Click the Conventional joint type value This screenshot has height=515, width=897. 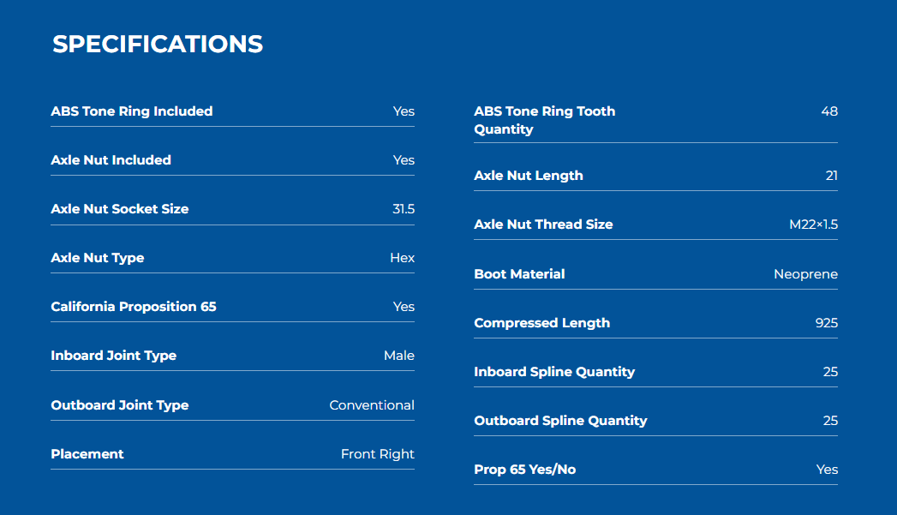click(x=372, y=405)
